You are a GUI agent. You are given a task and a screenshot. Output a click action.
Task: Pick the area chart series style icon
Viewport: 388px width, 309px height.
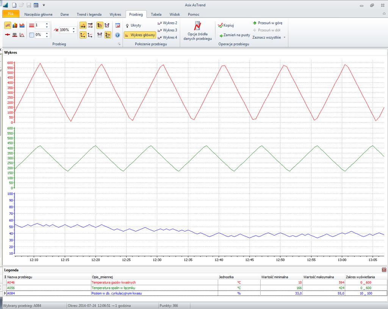pyautogui.click(x=22, y=25)
